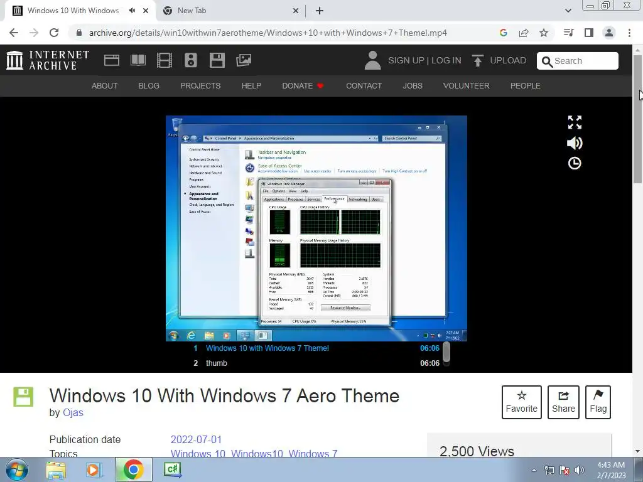Click the LOG IN link
This screenshot has width=643, height=482.
click(x=446, y=61)
